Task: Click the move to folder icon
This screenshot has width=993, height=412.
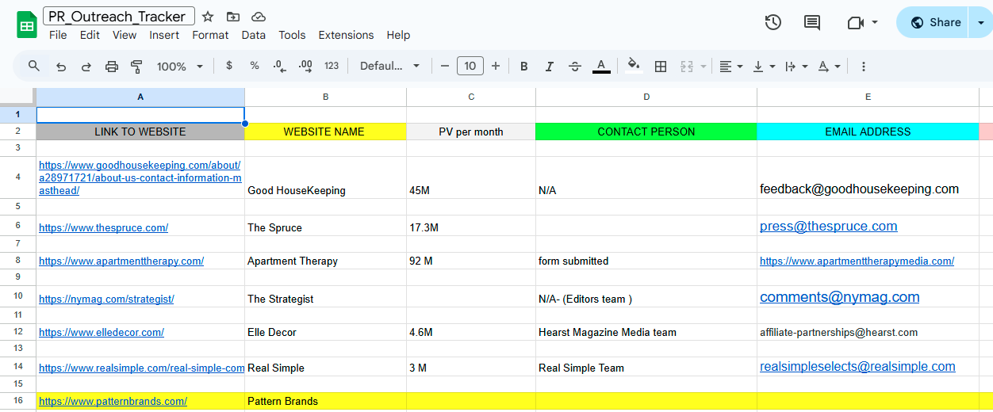Action: [233, 17]
